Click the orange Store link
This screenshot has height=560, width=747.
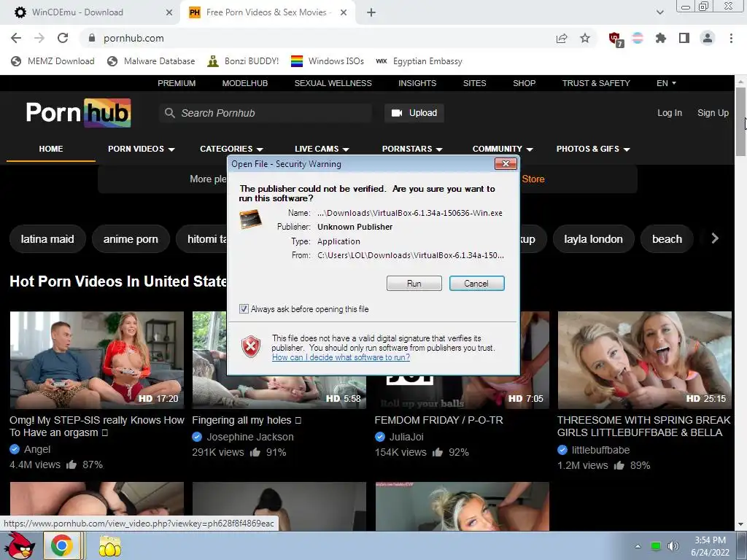[533, 179]
